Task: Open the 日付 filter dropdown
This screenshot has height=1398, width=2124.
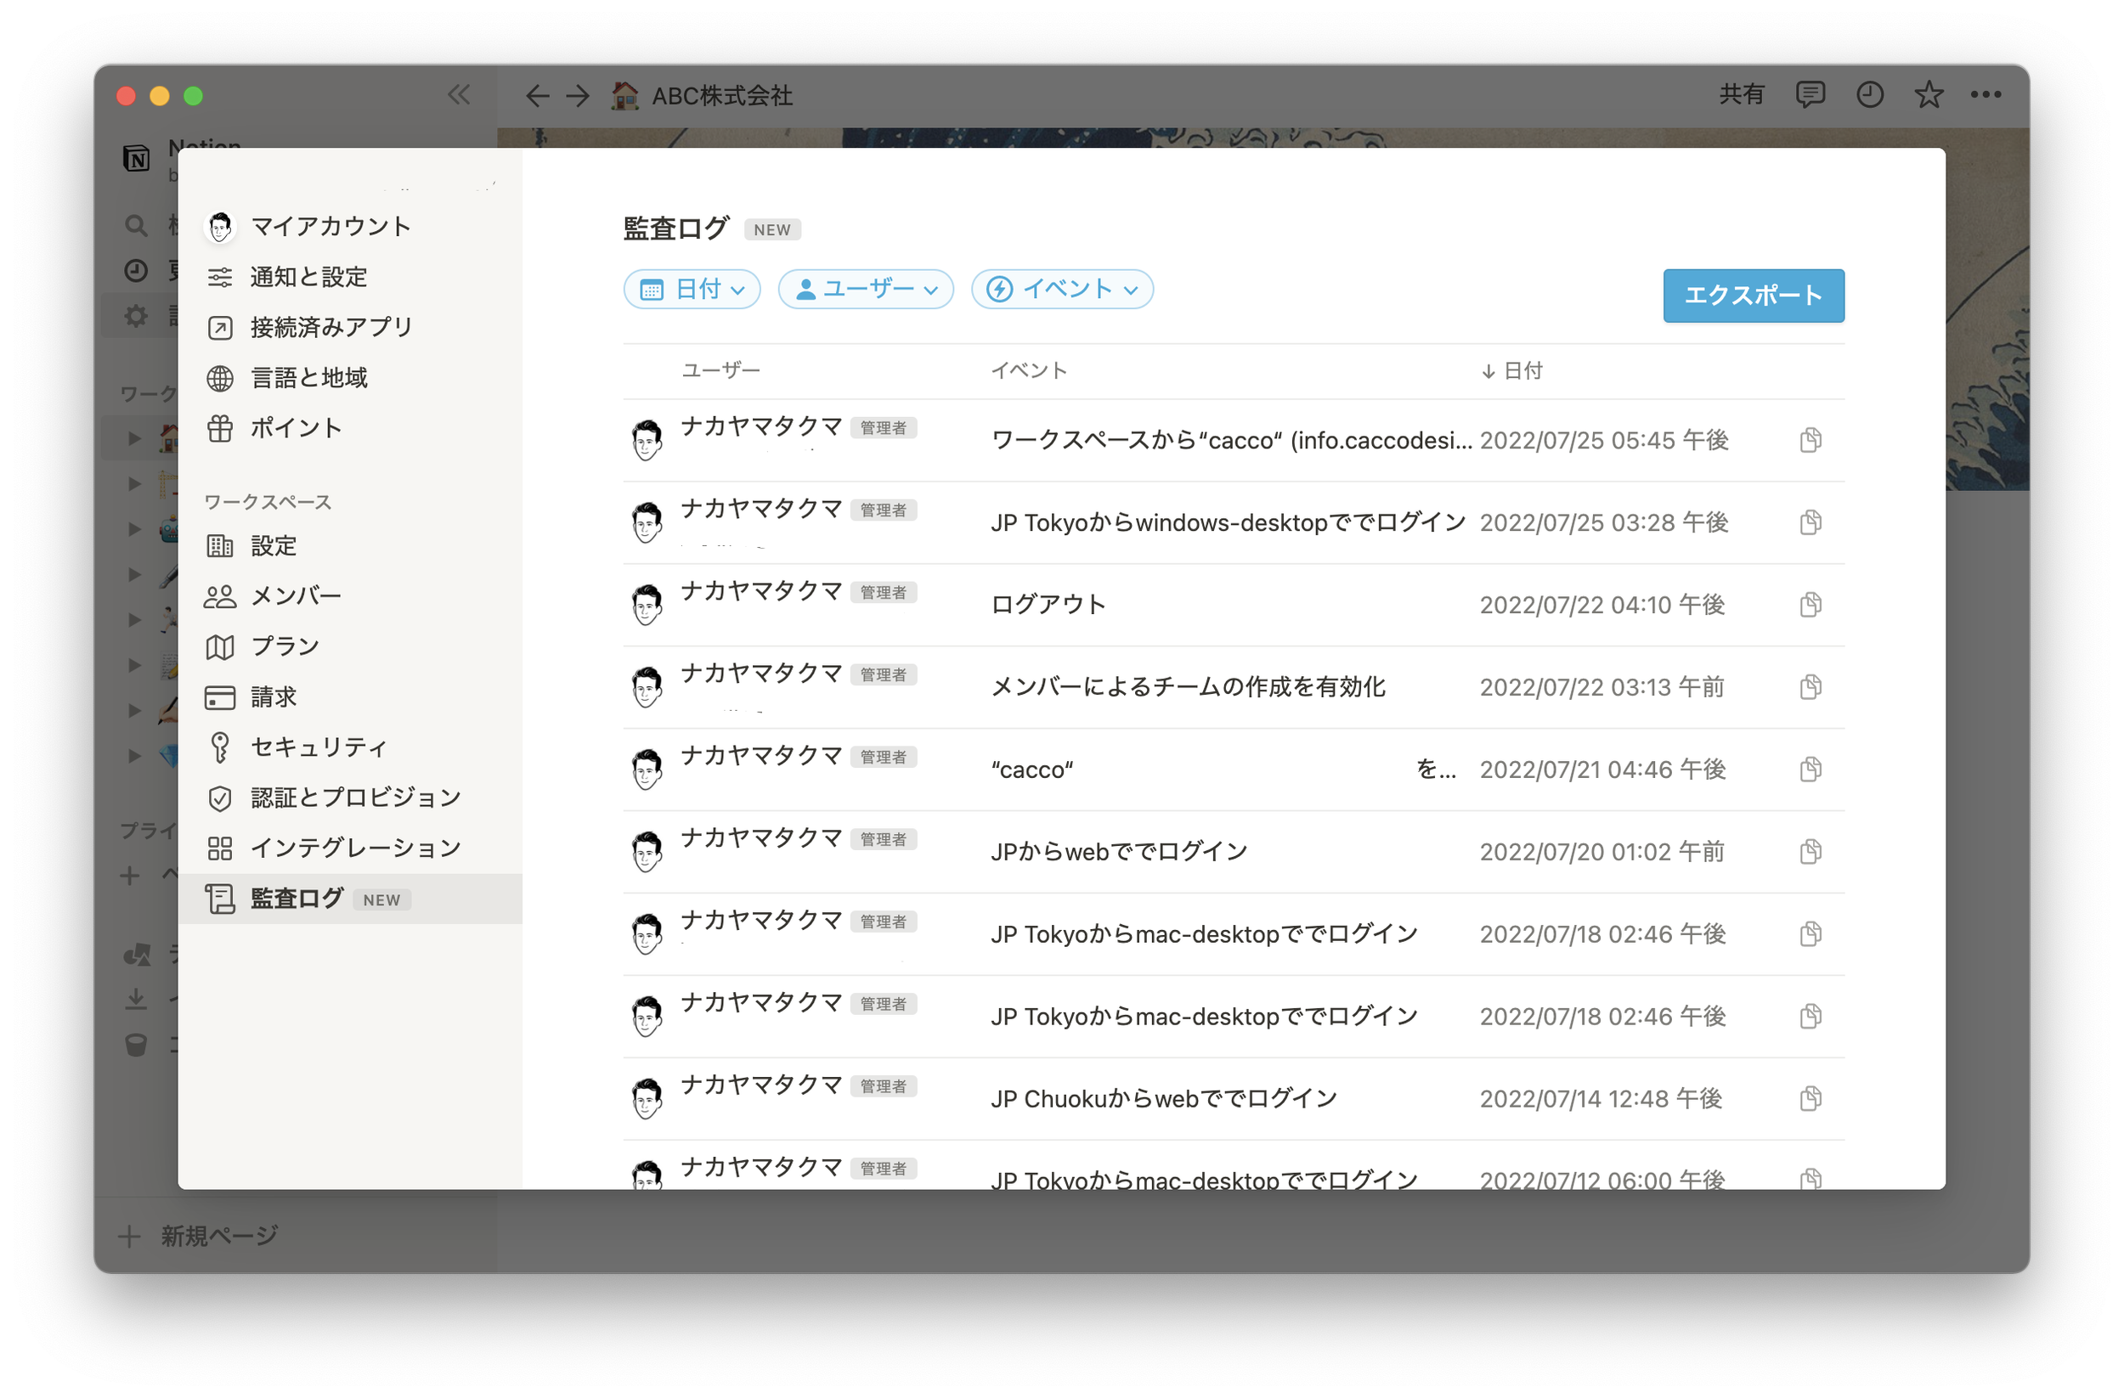Action: 692,289
